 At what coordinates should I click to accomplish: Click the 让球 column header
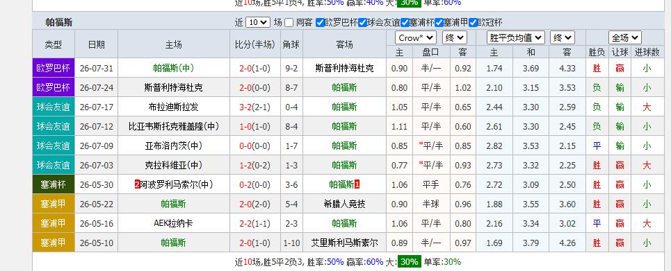coord(620,52)
